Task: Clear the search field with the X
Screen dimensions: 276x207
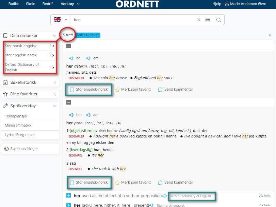Action: [198, 20]
